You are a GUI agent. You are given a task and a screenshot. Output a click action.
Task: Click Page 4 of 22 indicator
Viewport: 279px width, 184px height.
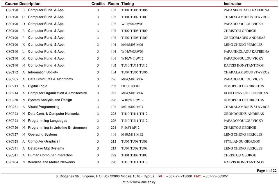(267, 170)
